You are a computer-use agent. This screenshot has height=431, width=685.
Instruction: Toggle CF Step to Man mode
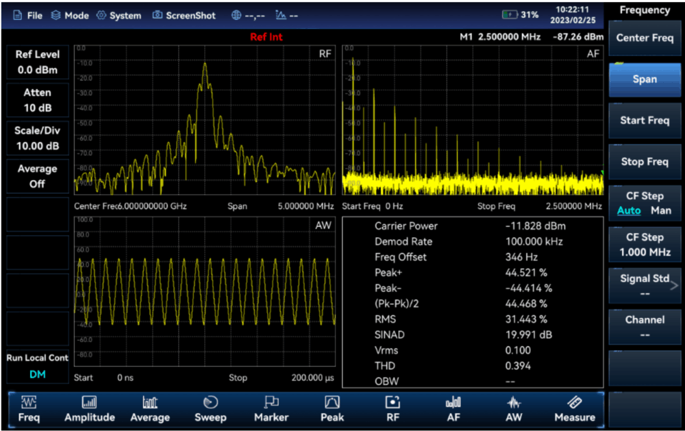pos(661,210)
